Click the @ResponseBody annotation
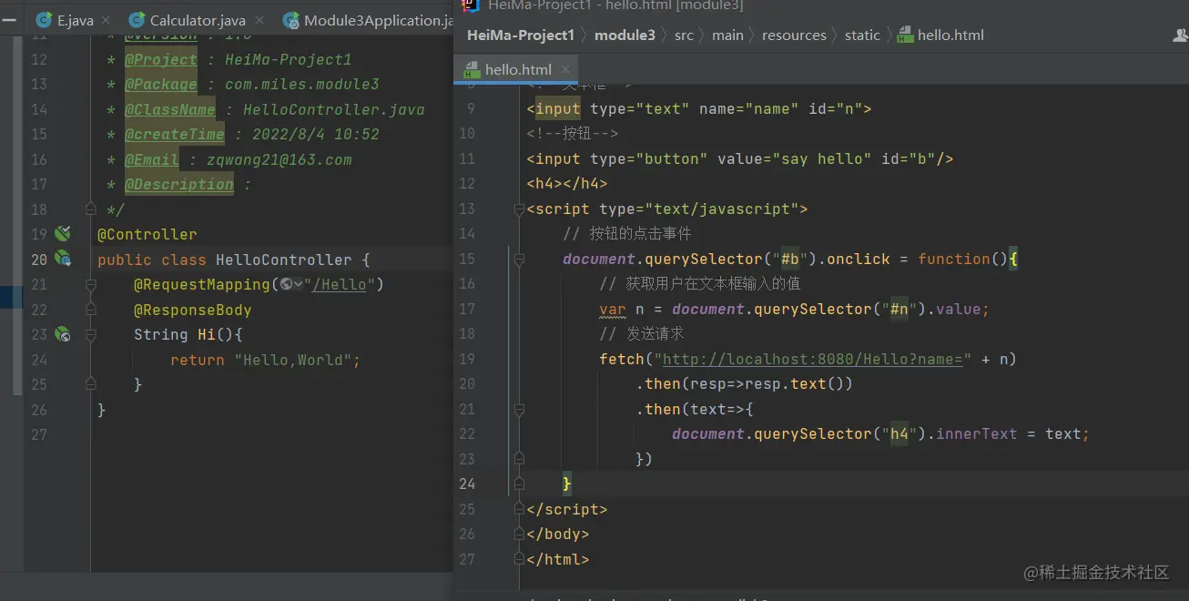Viewport: 1189px width, 601px height. [193, 310]
